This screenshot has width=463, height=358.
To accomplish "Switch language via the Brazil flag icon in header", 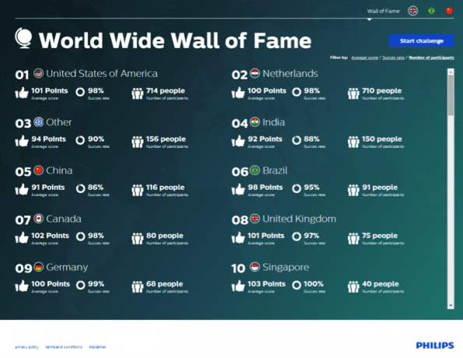I will [x=431, y=11].
